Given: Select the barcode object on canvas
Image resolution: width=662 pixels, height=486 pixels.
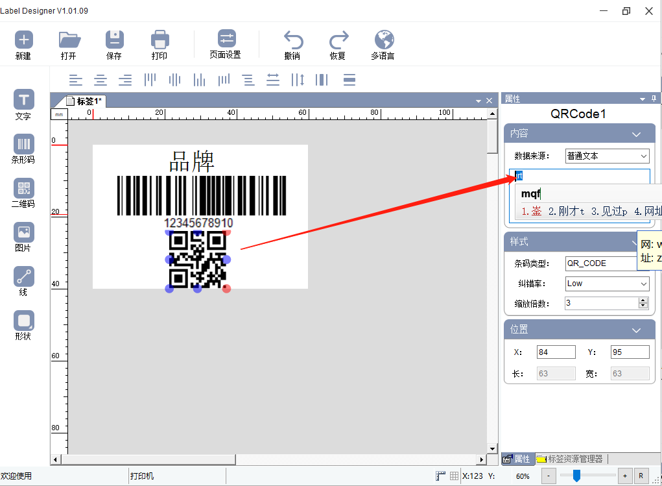Looking at the screenshot, I should (x=202, y=196).
